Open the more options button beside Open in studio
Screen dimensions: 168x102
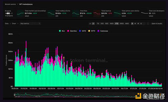148,24
